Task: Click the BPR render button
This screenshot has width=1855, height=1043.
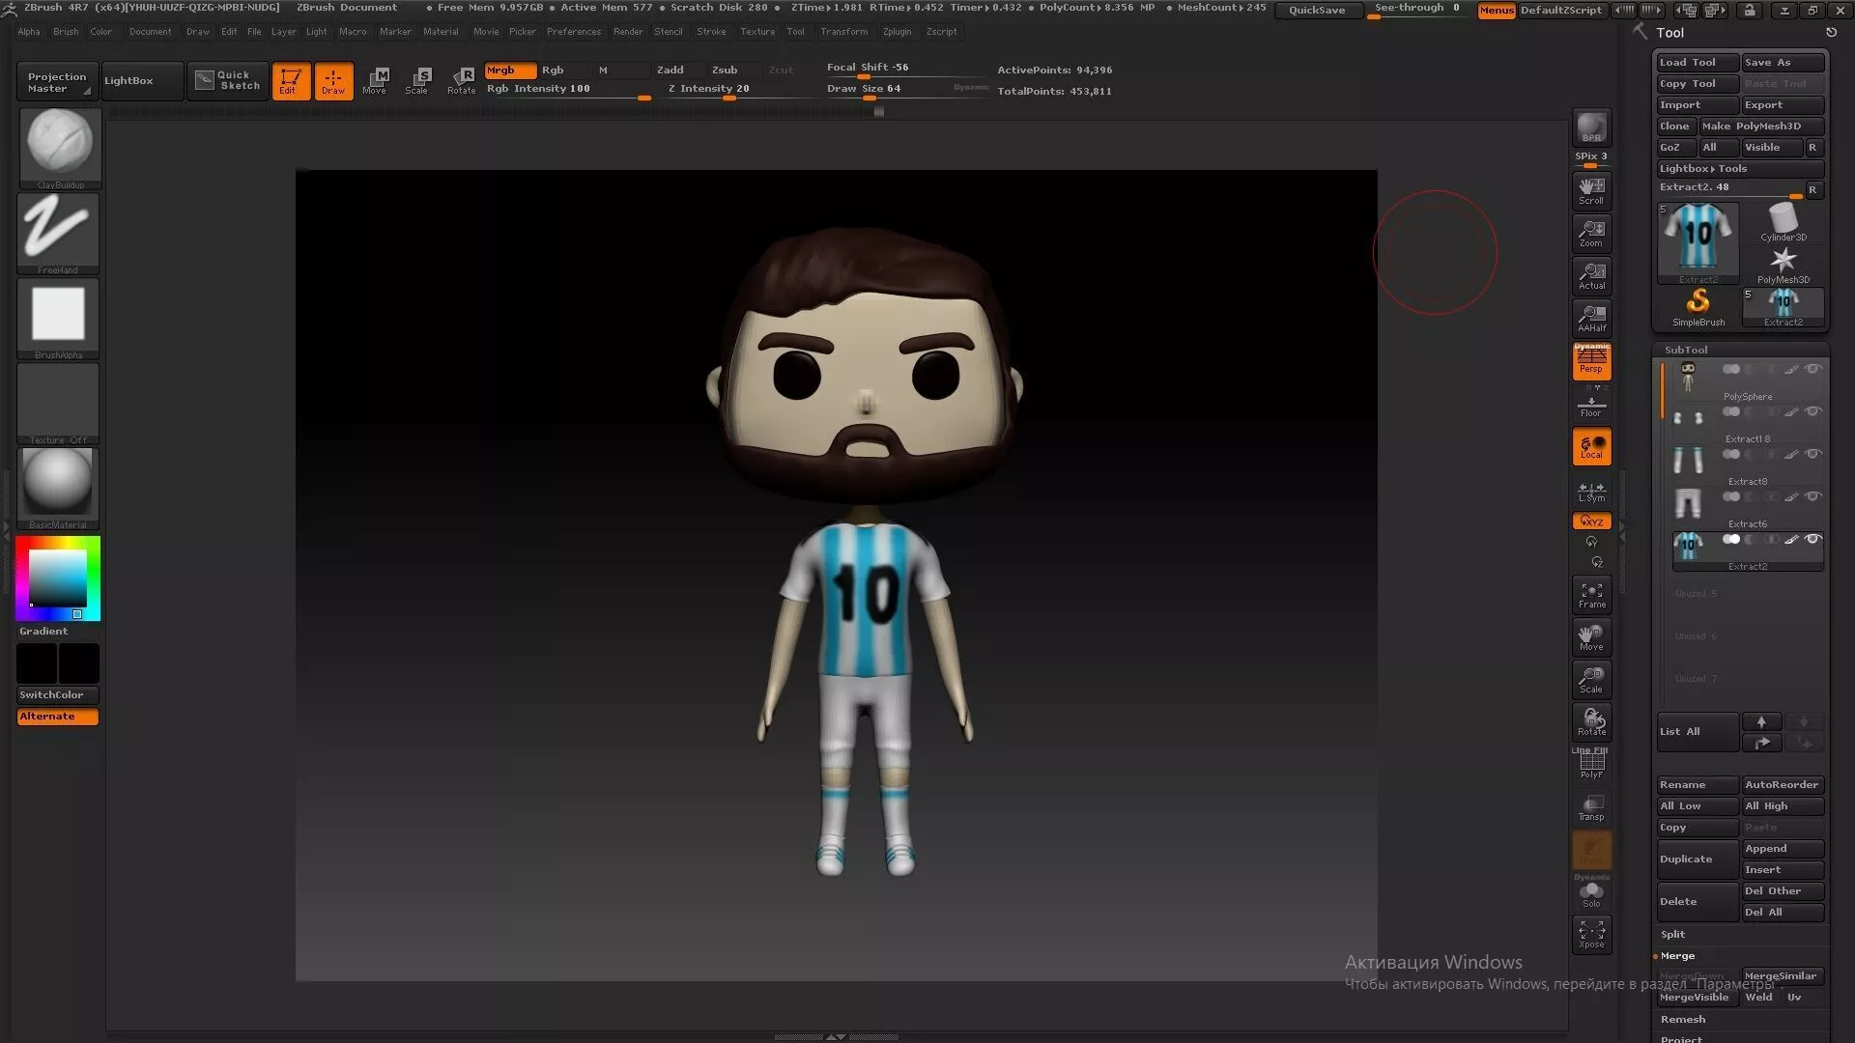Action: [x=1591, y=127]
